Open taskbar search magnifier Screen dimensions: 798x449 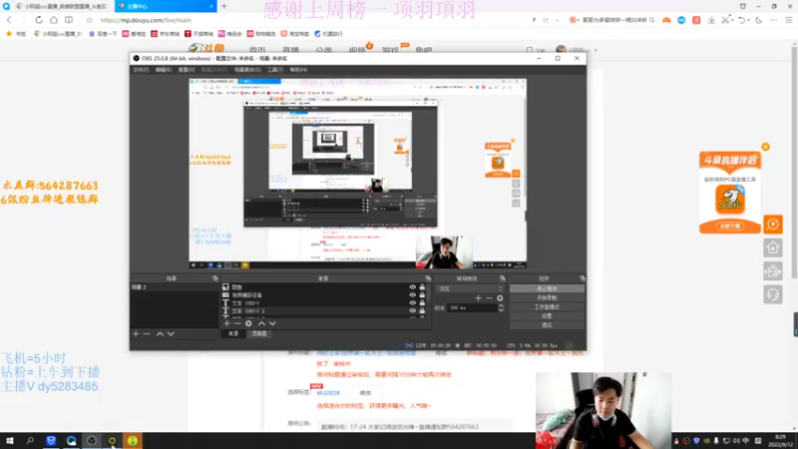tap(30, 441)
